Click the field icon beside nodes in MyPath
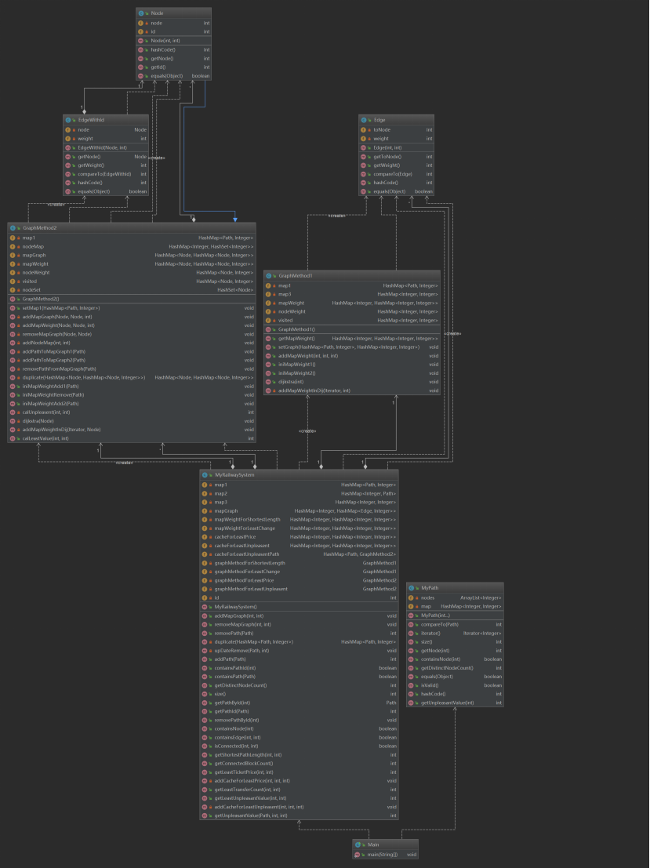This screenshot has height=868, width=650. [412, 597]
